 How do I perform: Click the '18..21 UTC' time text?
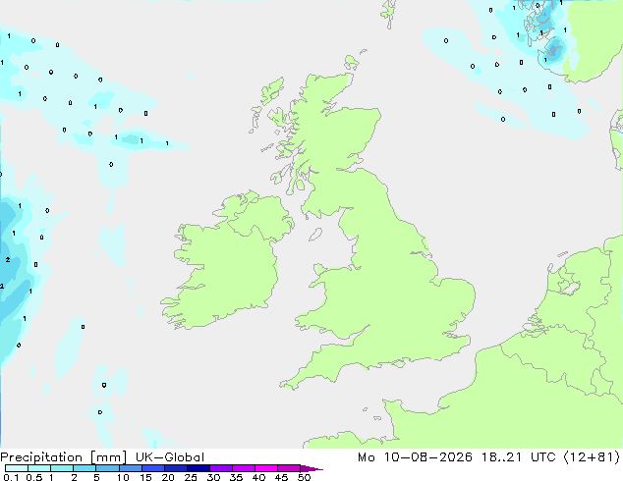[519, 457]
